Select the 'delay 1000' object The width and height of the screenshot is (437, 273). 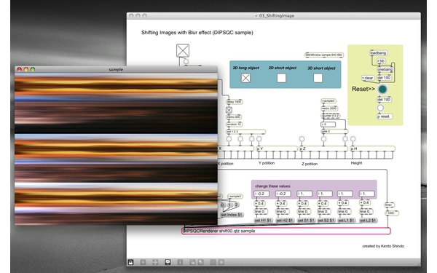[x=235, y=102]
